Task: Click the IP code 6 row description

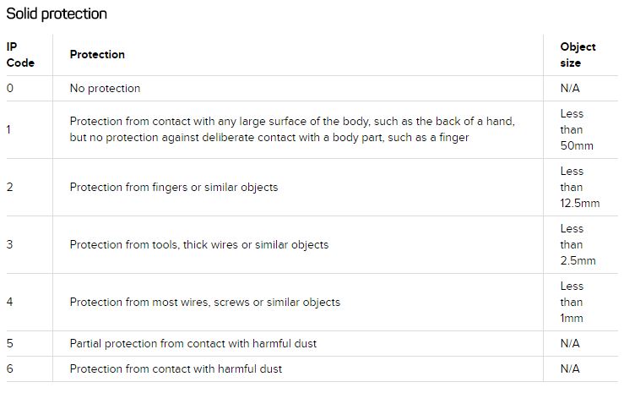Action: click(176, 369)
